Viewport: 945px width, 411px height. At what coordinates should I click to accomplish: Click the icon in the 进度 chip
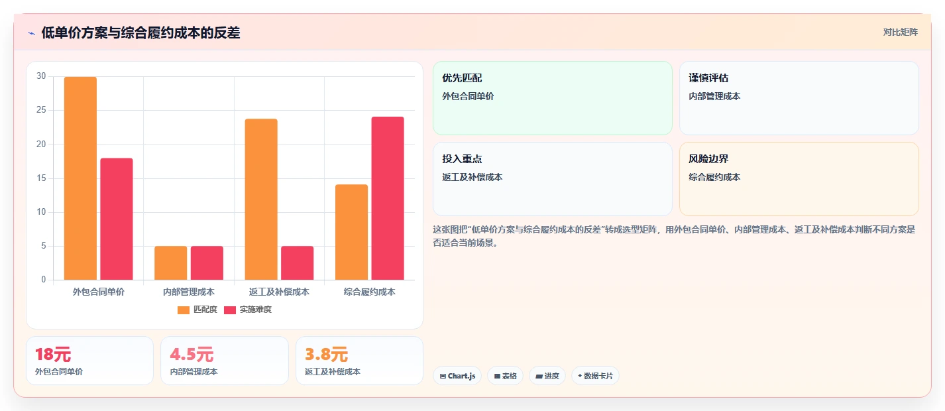point(539,376)
